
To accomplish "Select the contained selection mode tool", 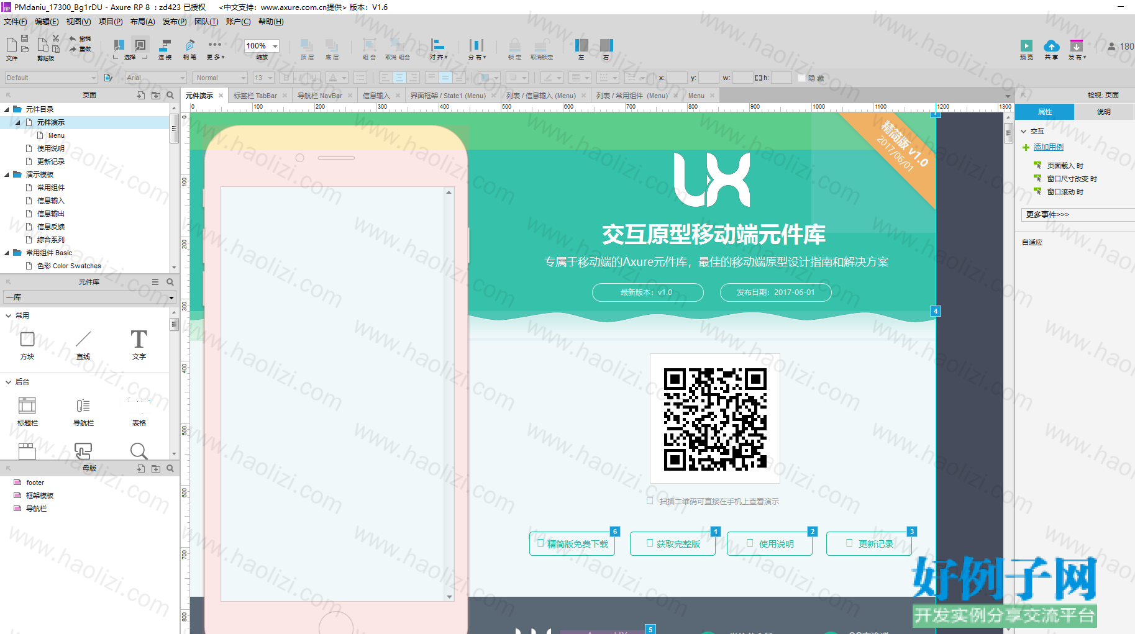I will pos(140,45).
